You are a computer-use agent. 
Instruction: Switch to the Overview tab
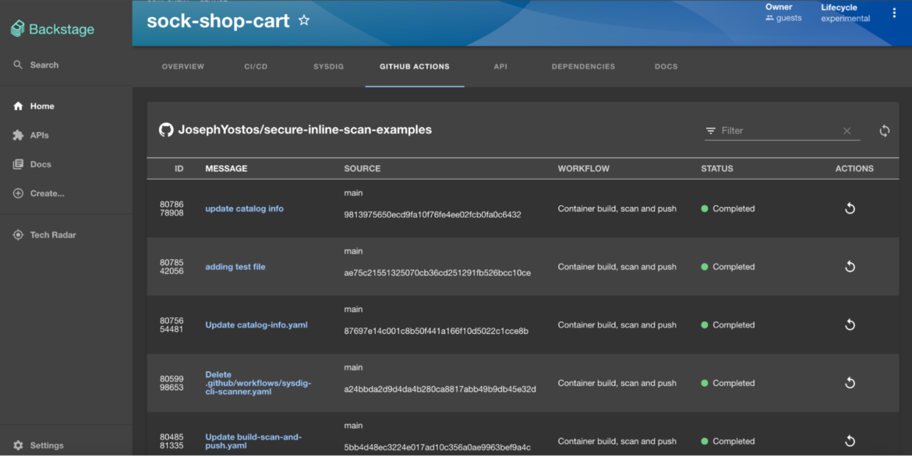coord(183,66)
